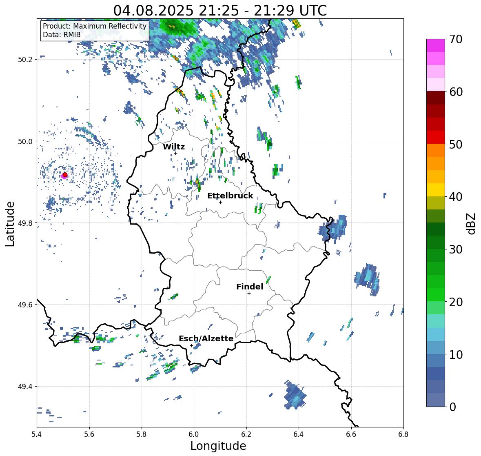
Task: Click the 6.2 longitude tick label
Action: [246, 434]
